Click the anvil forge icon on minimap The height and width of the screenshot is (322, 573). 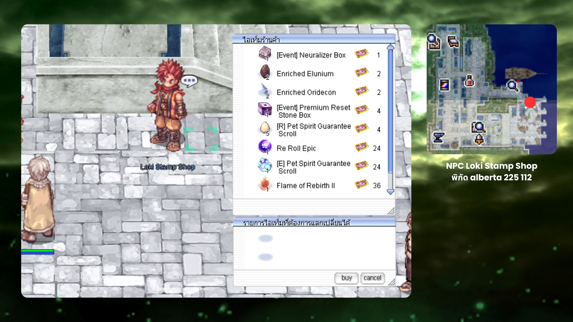[x=438, y=137]
